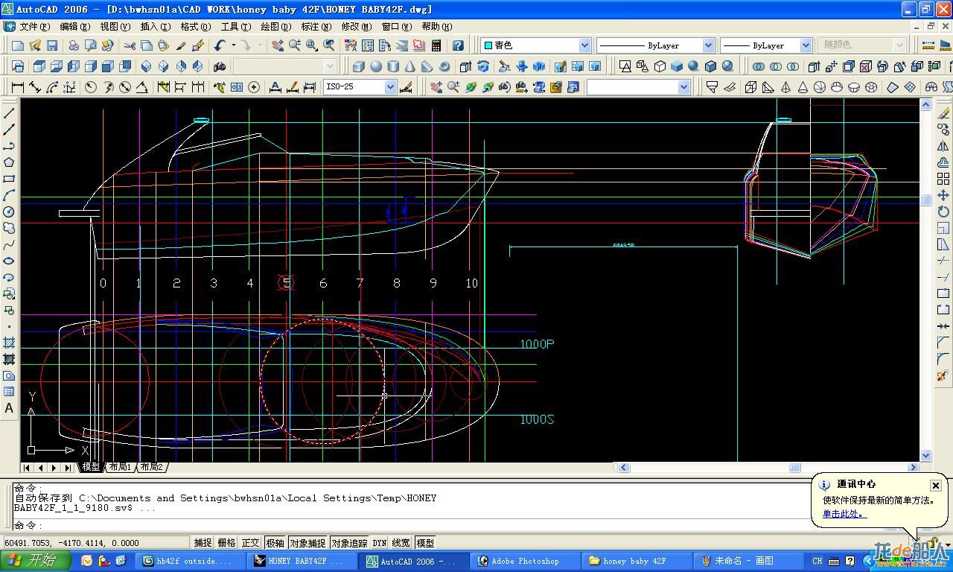
Task: Open the QuickCalc calculator icon
Action: point(436,45)
